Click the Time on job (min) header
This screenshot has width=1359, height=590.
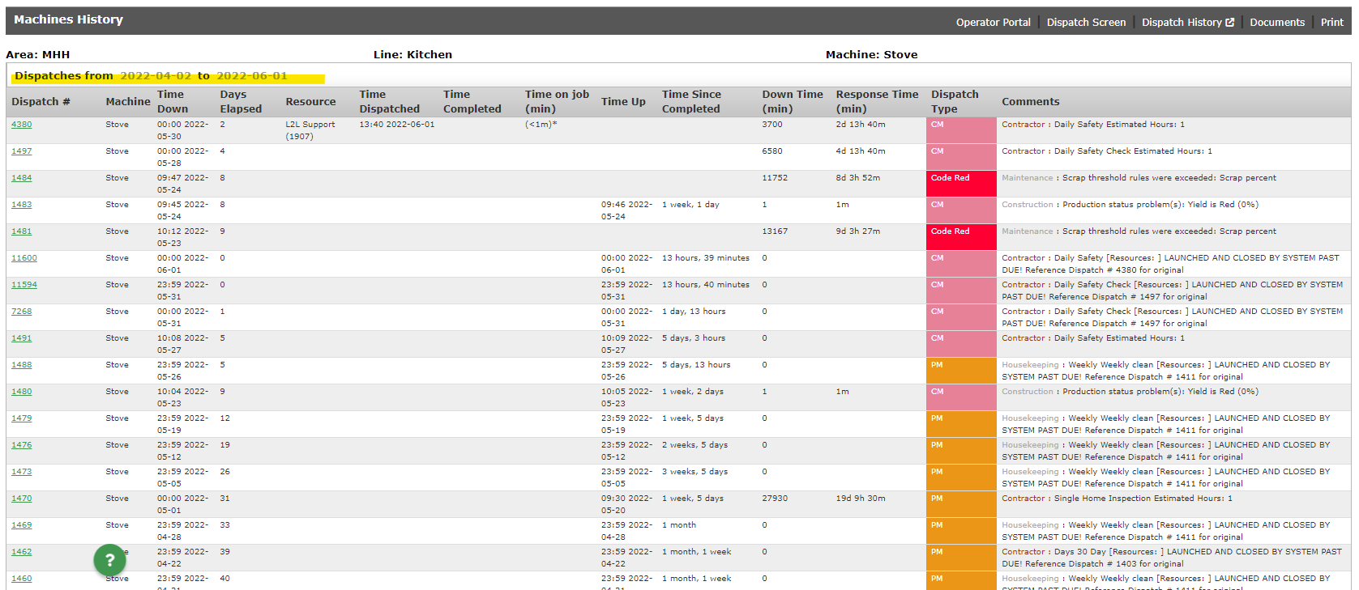pyautogui.click(x=557, y=102)
